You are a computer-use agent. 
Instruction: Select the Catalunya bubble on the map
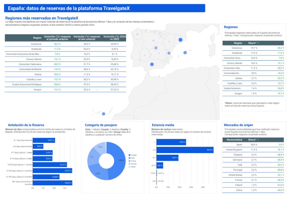tap(180, 40)
